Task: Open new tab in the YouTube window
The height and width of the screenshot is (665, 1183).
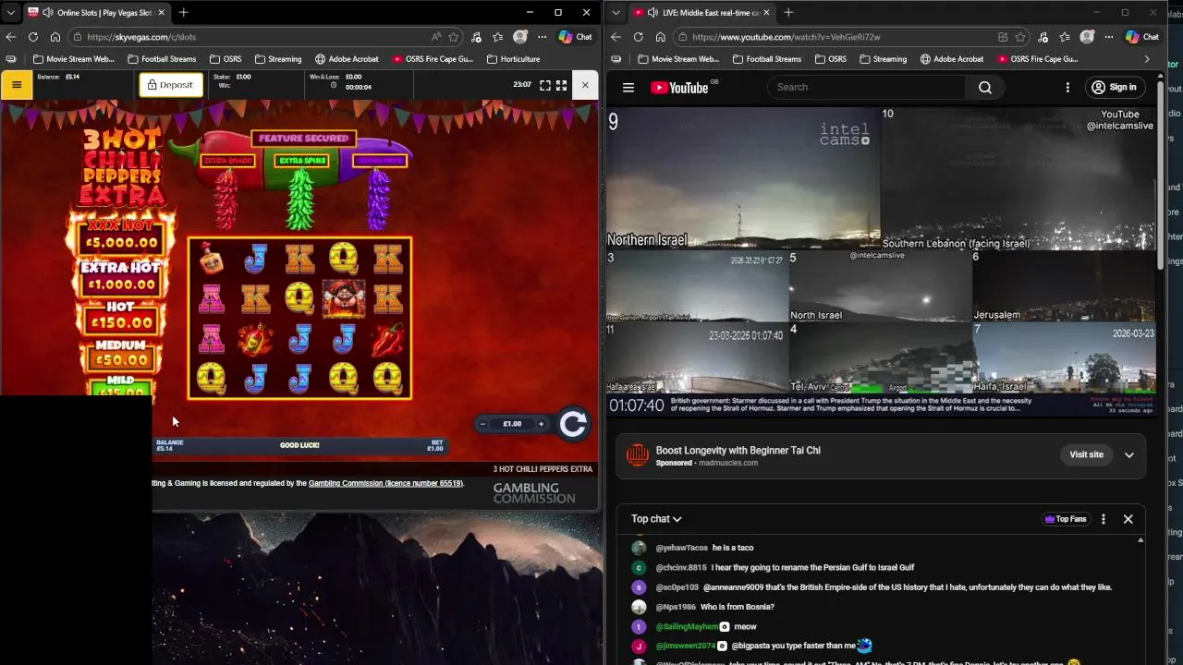Action: [788, 12]
